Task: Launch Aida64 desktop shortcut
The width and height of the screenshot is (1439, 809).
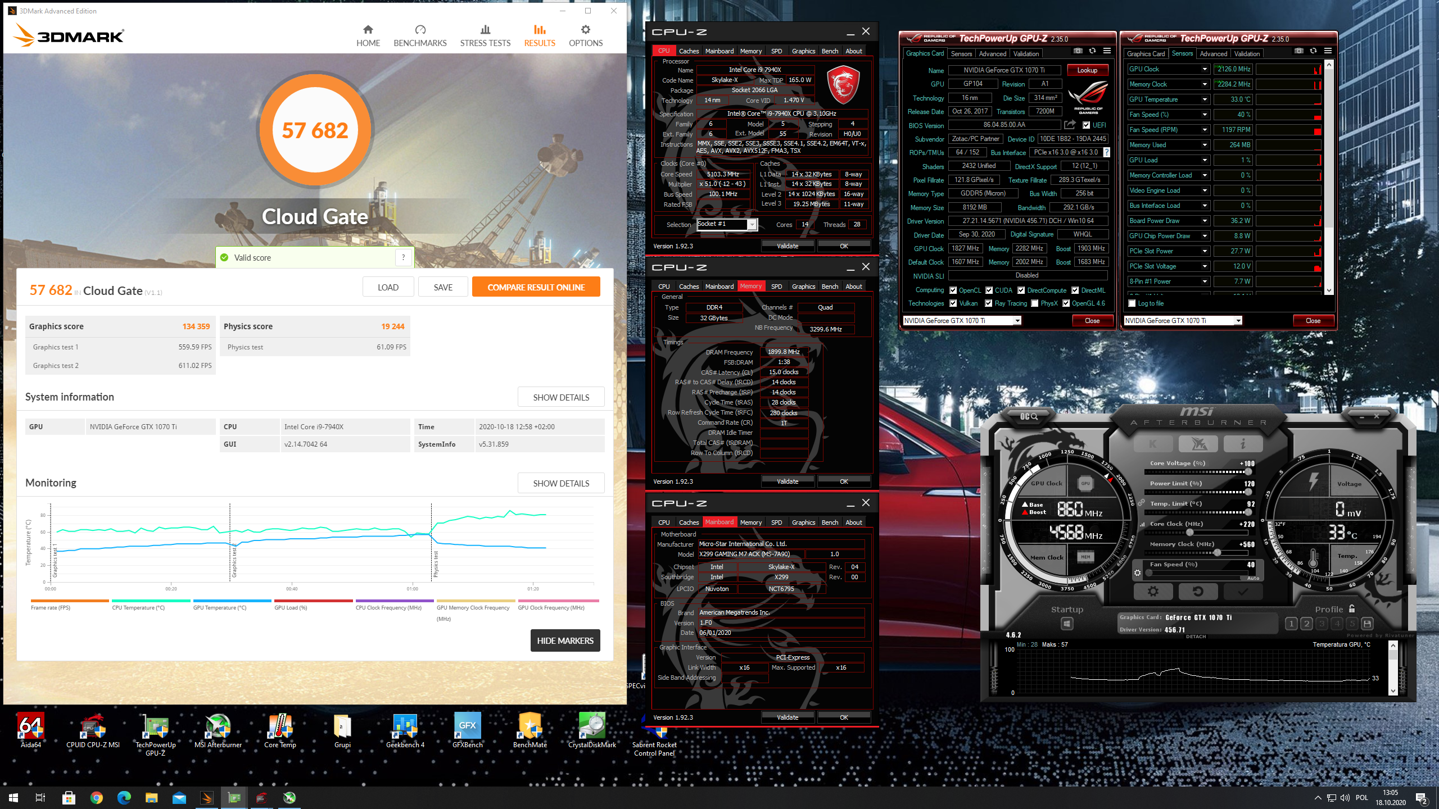Action: coord(31,731)
